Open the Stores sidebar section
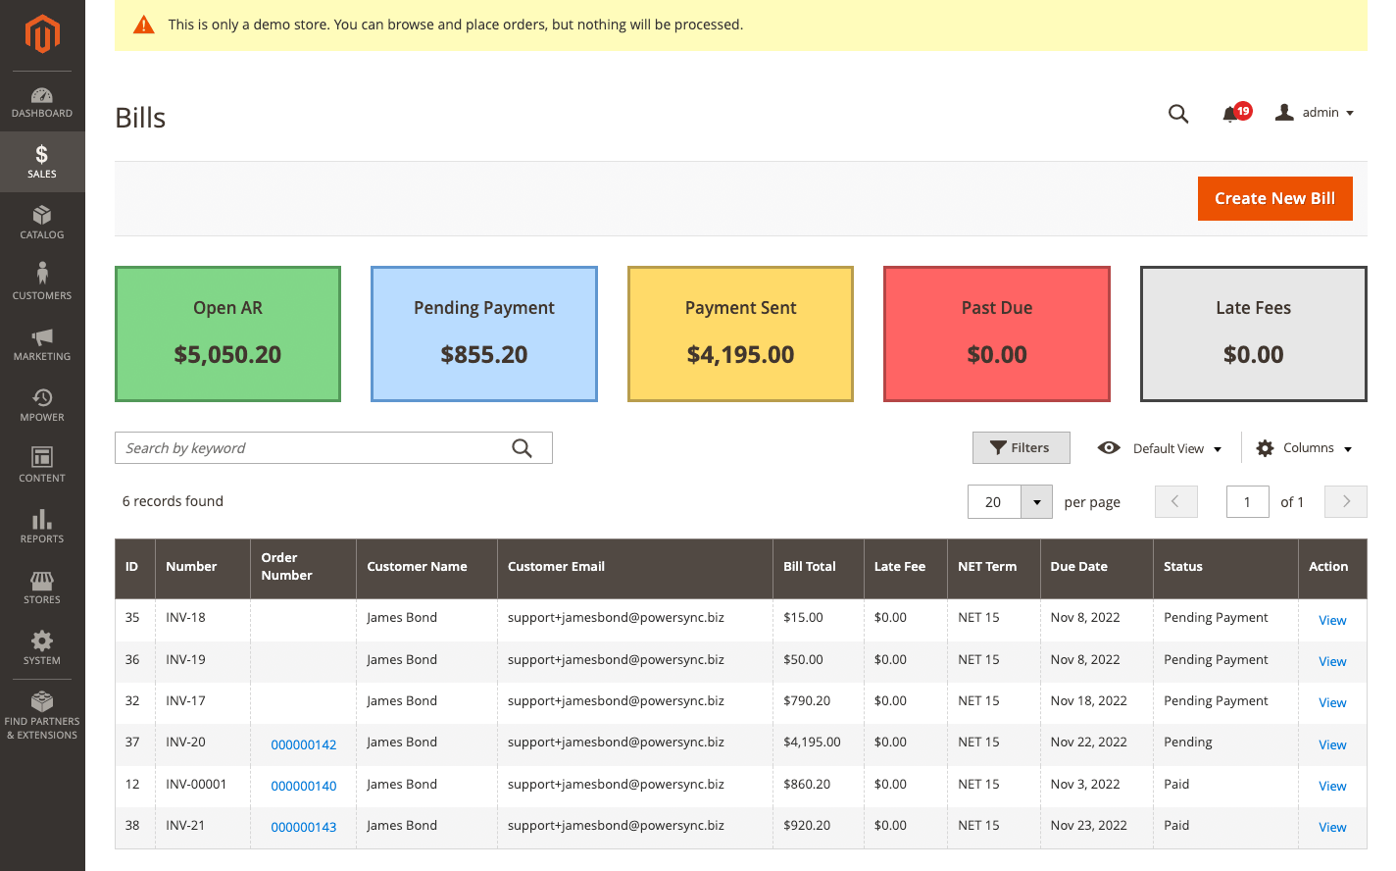This screenshot has width=1396, height=871. (x=42, y=588)
